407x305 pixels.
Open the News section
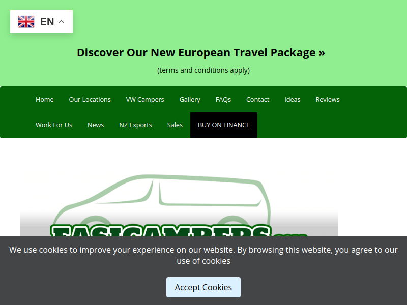point(96,125)
